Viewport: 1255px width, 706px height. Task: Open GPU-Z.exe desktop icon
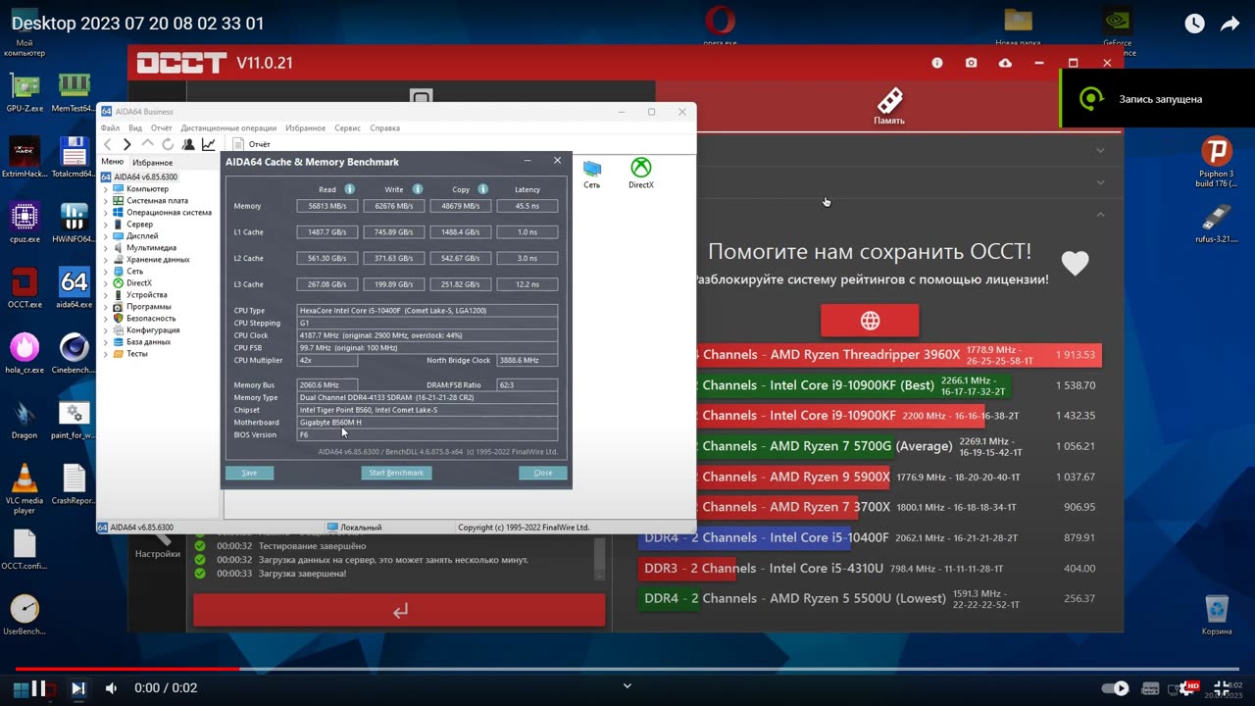tap(25, 93)
